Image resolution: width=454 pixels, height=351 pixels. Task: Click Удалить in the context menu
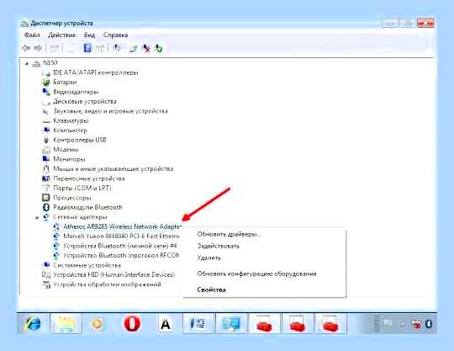click(x=209, y=258)
